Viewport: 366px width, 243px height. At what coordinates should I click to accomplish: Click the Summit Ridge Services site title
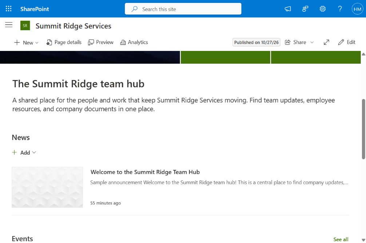pos(73,26)
